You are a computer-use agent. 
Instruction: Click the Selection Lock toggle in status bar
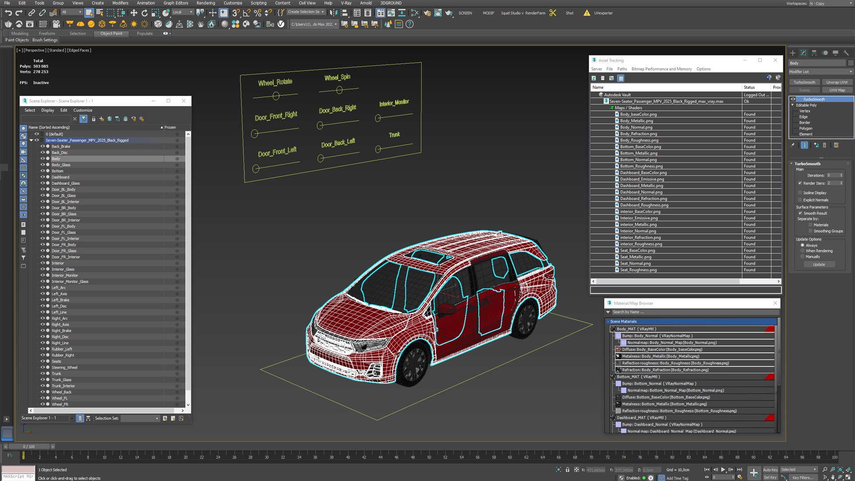[x=567, y=469]
